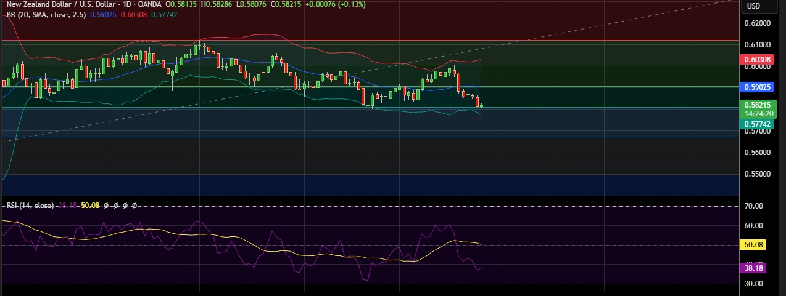Click the teal 0.57742 price scale label
Image resolution: width=786 pixels, height=296 pixels.
click(758, 124)
